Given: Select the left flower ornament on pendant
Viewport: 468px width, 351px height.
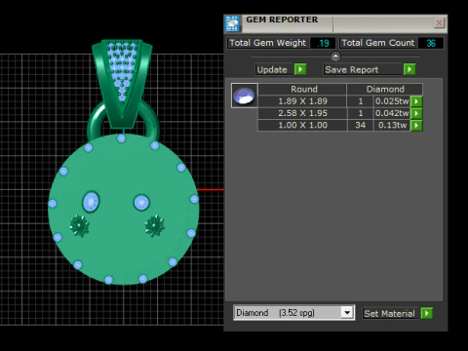Looking at the screenshot, I should point(79,225).
